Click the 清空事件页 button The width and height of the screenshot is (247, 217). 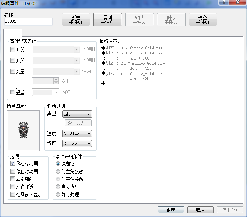pos(203,20)
